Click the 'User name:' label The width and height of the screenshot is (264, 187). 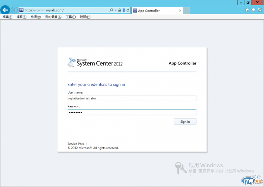pos(75,93)
